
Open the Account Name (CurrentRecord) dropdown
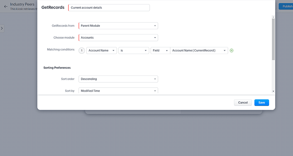point(199,50)
